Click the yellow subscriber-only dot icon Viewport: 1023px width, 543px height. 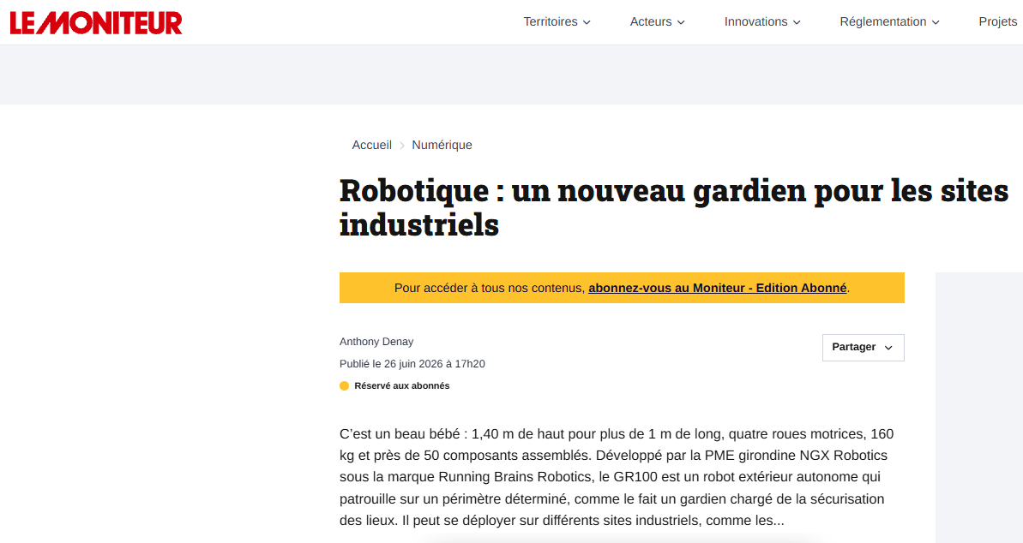point(345,386)
